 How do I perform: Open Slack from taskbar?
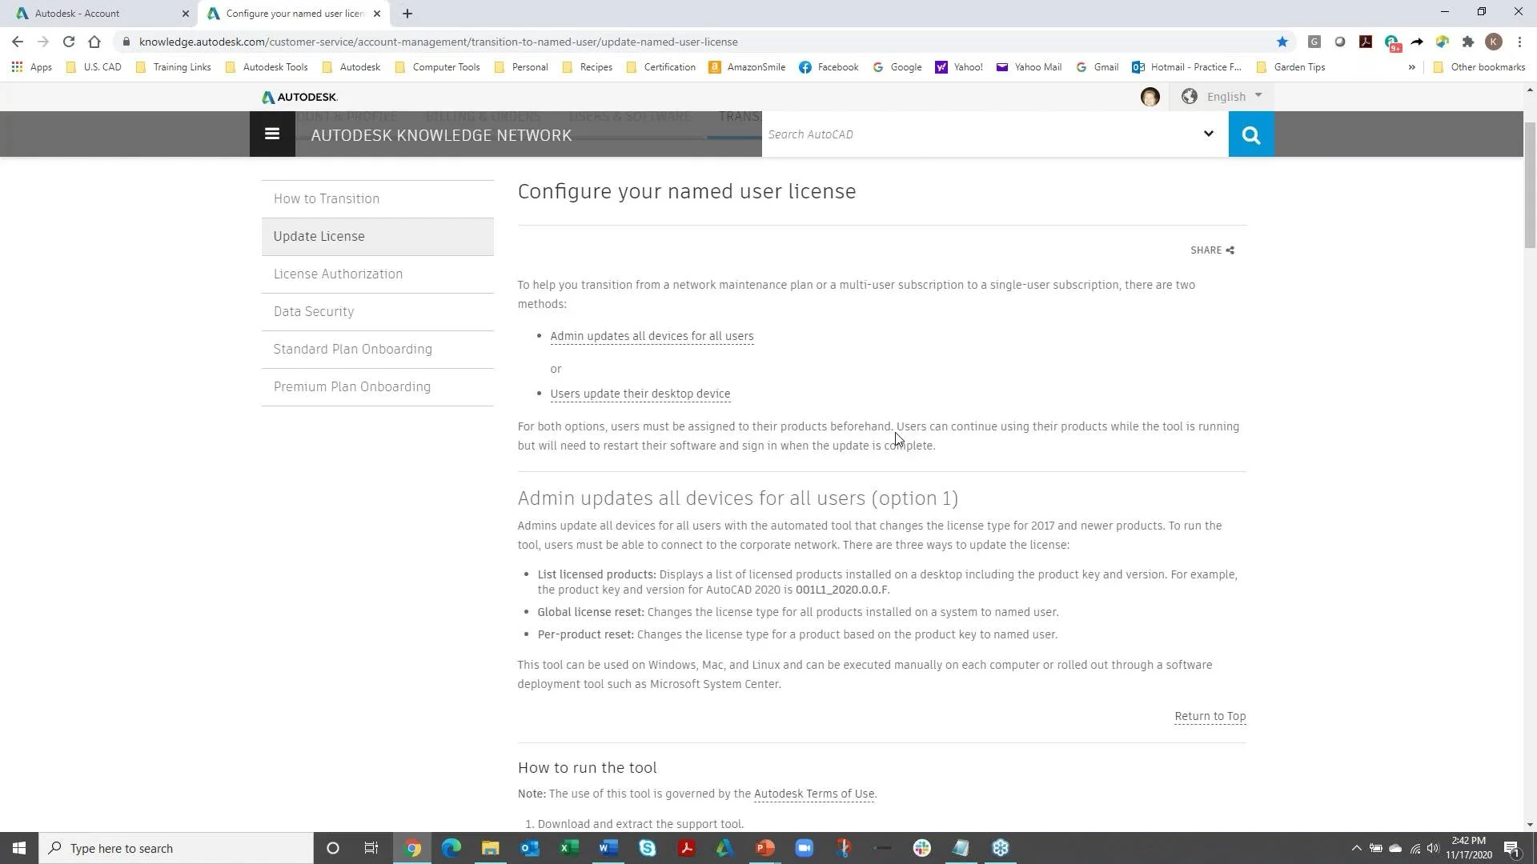coord(921,848)
